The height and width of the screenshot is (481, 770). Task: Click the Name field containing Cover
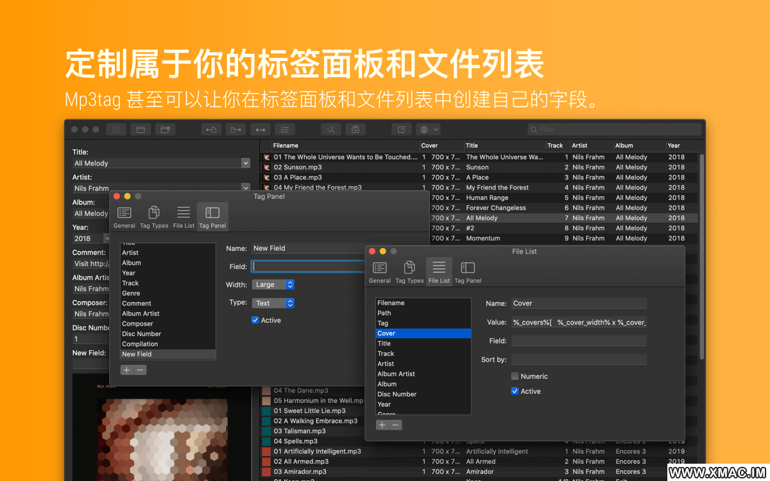click(x=579, y=303)
